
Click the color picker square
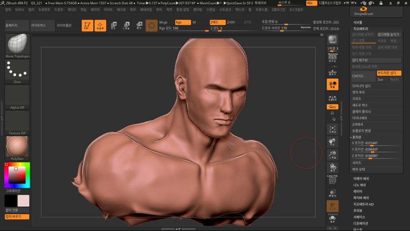tap(17, 175)
